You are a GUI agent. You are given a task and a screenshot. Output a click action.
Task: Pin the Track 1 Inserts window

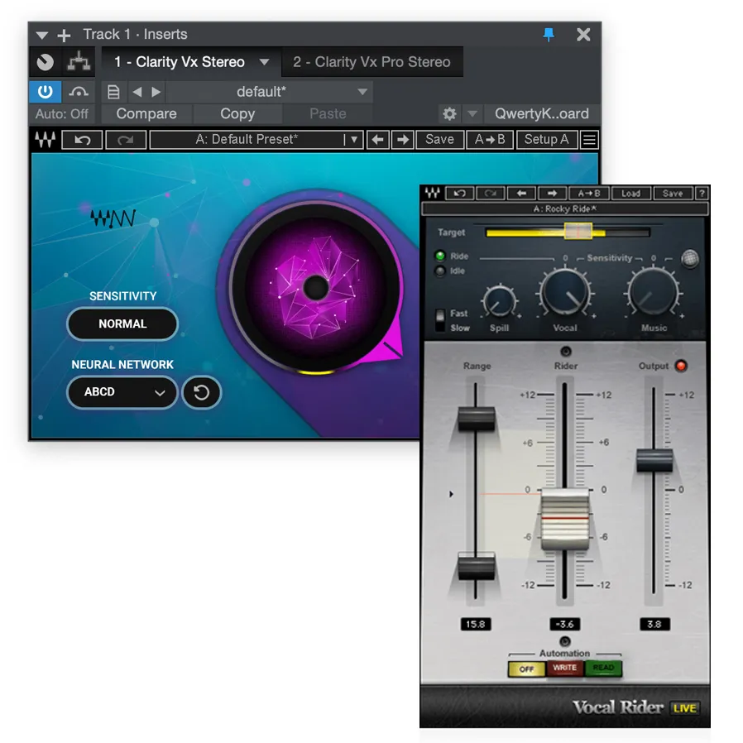pos(549,34)
